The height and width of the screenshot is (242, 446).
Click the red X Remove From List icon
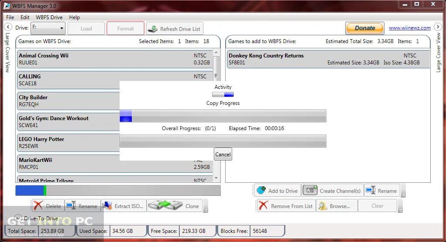[x=263, y=206]
